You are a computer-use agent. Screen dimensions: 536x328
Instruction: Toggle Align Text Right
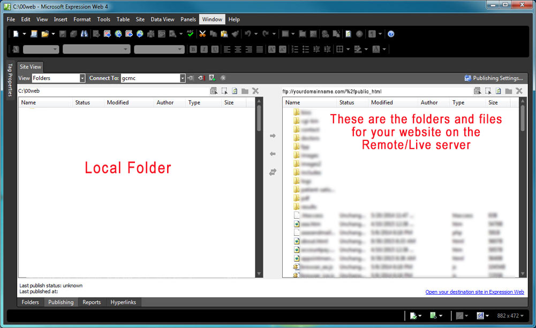(x=249, y=49)
